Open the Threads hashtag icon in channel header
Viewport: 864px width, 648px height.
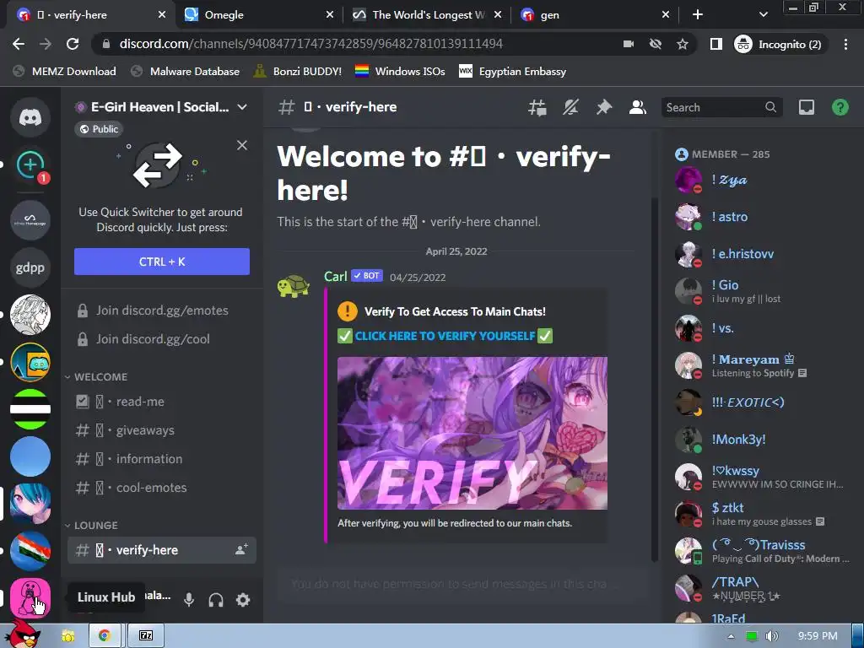pos(537,107)
